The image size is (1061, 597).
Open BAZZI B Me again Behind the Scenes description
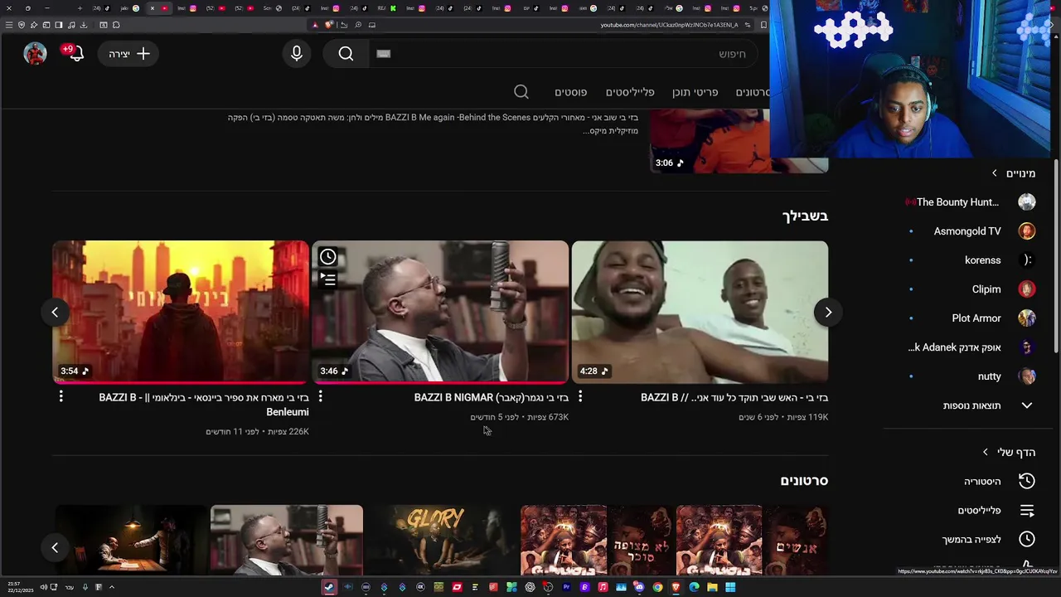(433, 124)
